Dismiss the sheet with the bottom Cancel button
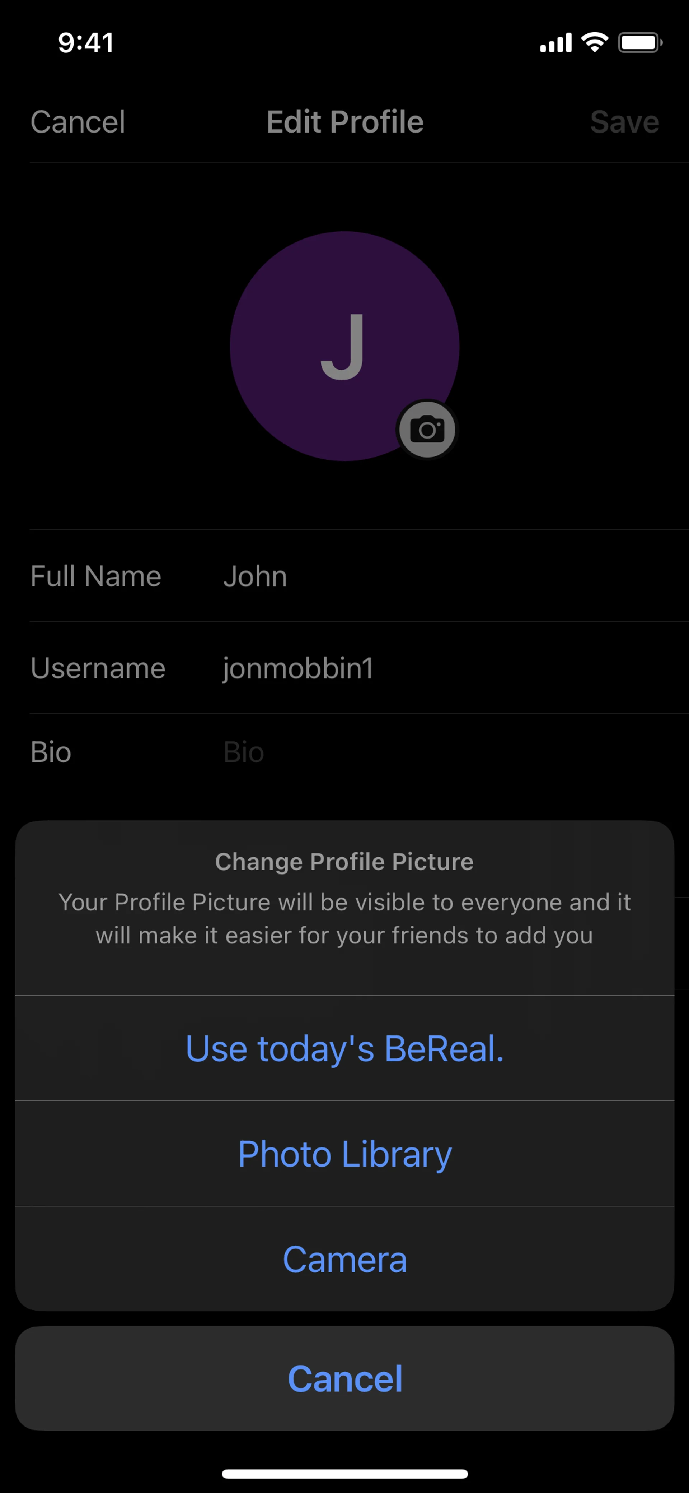Image resolution: width=689 pixels, height=1493 pixels. coord(344,1378)
